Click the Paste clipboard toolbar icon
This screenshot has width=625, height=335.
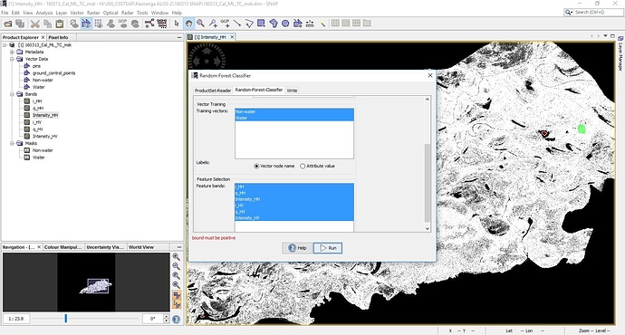(60, 24)
